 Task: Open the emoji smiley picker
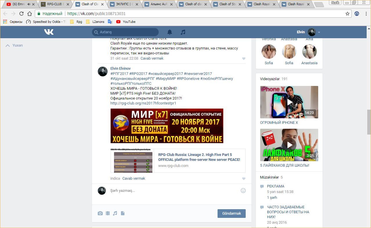243,190
